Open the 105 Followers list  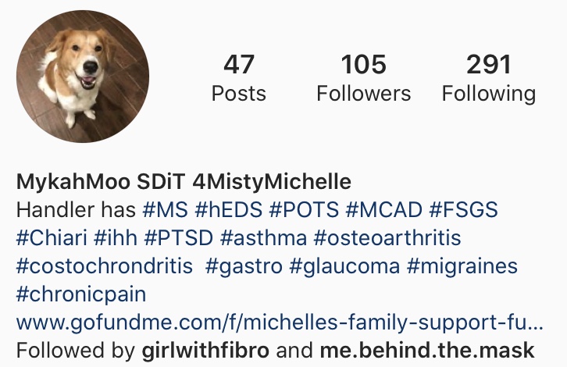click(363, 78)
